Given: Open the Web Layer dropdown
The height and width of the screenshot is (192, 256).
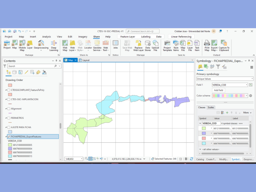Looking at the screenshot, I should click(72, 49).
